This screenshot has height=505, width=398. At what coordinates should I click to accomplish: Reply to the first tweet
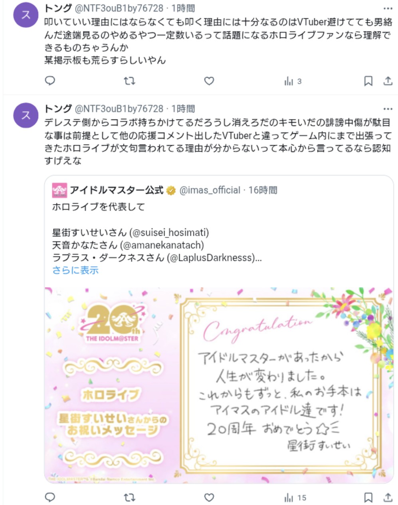click(x=50, y=81)
